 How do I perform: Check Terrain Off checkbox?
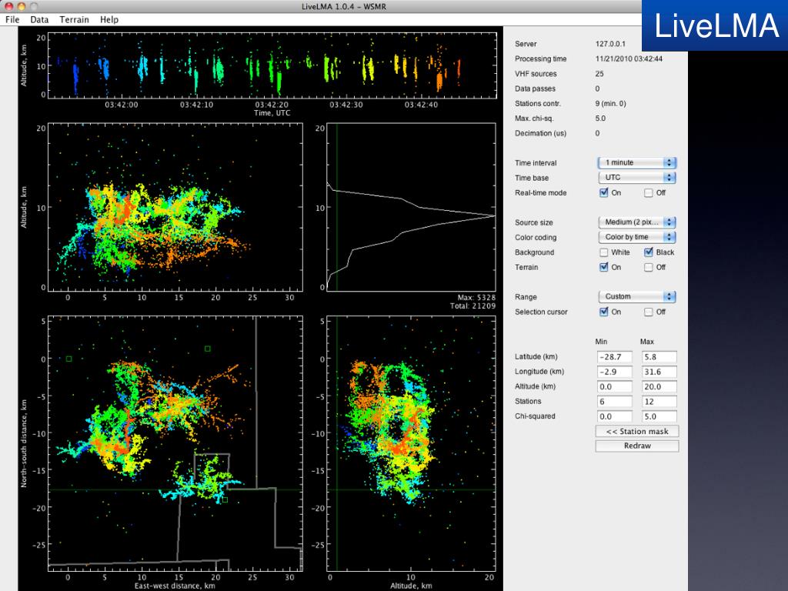click(x=648, y=267)
